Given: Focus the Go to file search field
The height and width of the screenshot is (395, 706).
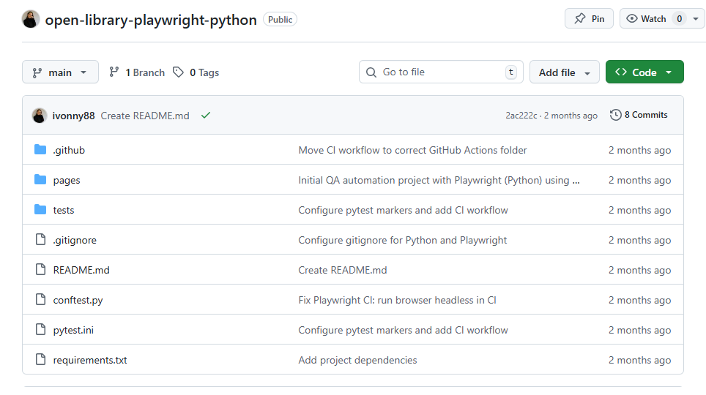Looking at the screenshot, I should (441, 72).
